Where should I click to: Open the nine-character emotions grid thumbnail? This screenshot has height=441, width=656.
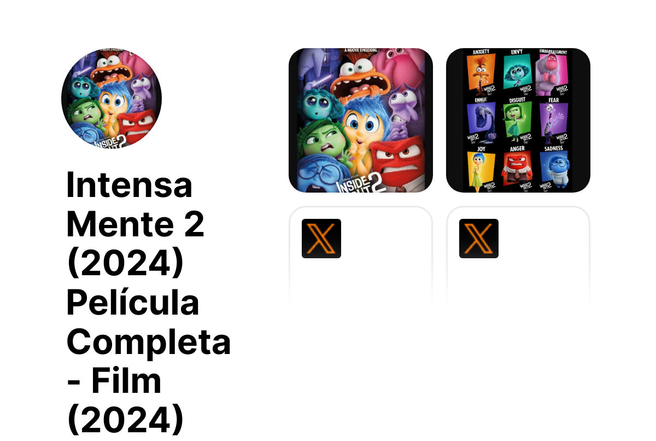click(518, 120)
